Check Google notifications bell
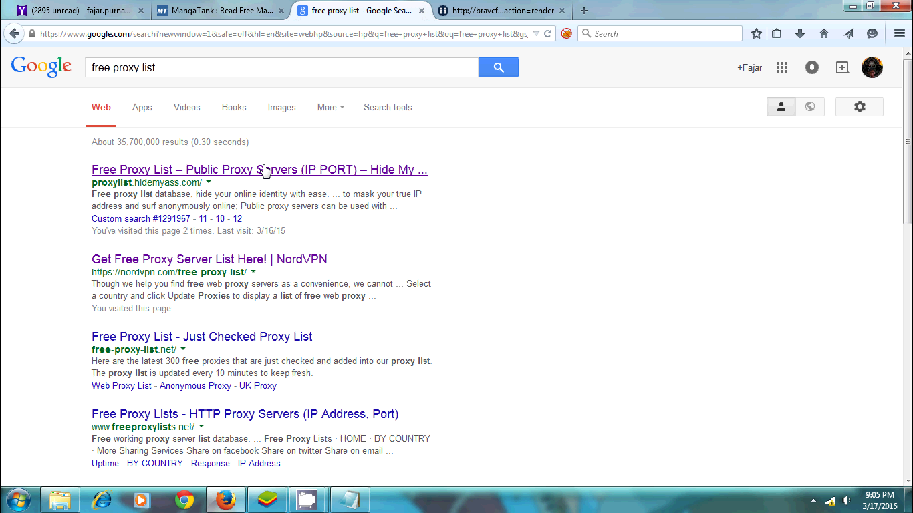This screenshot has height=513, width=913. 812,67
